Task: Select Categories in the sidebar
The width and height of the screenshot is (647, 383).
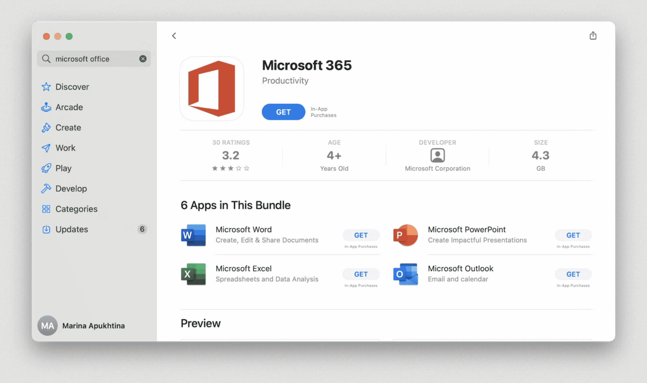Action: point(76,209)
